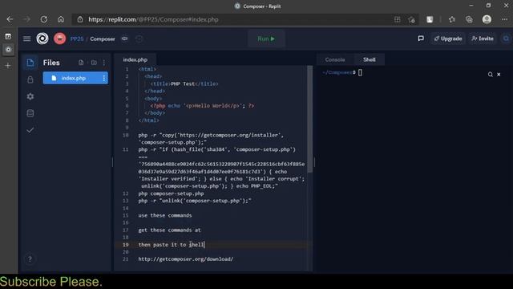Image resolution: width=513 pixels, height=289 pixels.
Task: Open the Files sidebar icon
Action: tap(30, 63)
